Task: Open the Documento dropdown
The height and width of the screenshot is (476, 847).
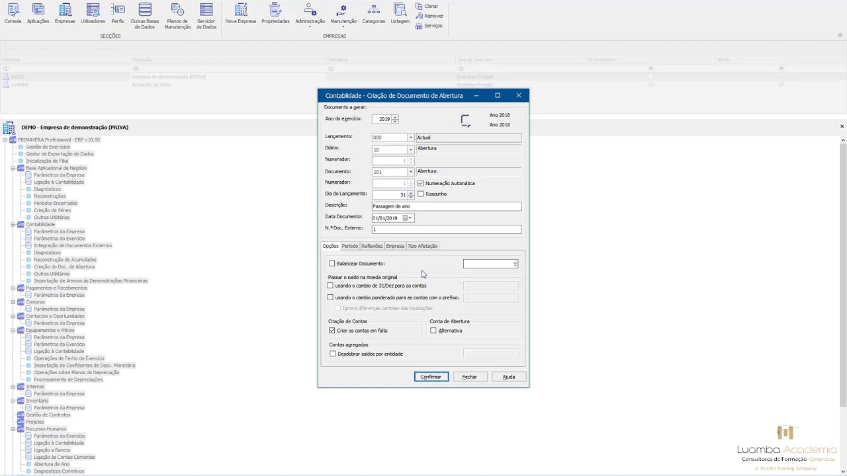Action: pos(410,172)
